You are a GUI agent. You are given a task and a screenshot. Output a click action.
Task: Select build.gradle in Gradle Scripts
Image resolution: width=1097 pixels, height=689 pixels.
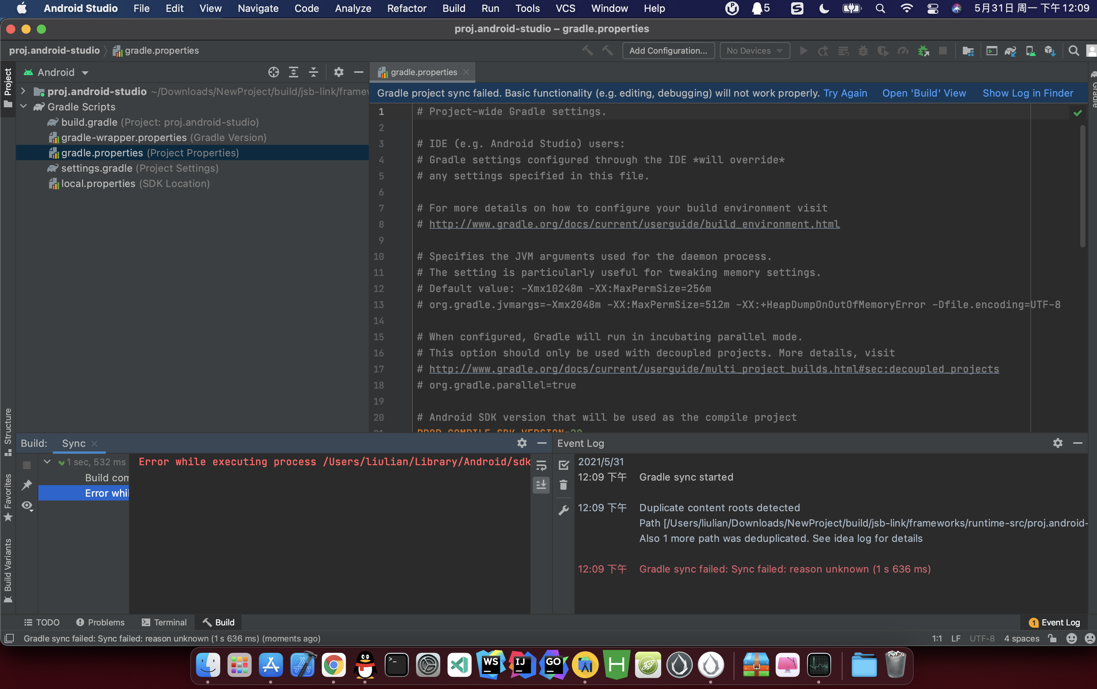click(x=89, y=122)
